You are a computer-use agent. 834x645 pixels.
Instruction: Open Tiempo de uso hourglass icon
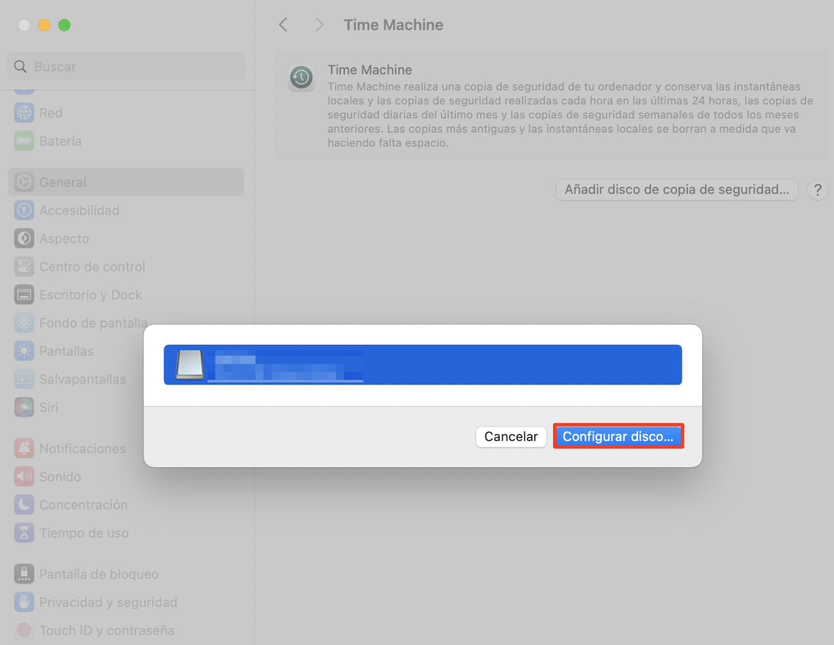(x=24, y=533)
